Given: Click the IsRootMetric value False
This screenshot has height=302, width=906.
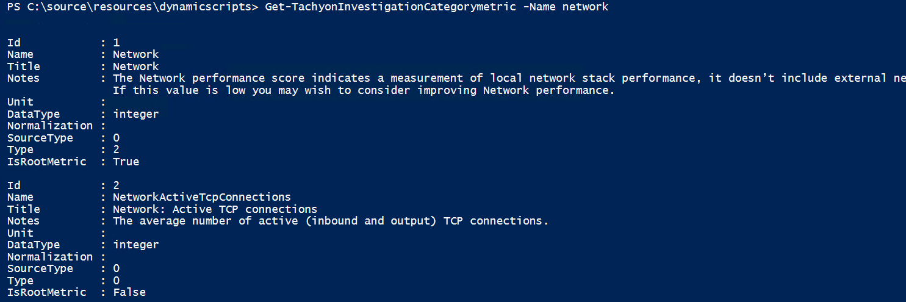Looking at the screenshot, I should pyautogui.click(x=129, y=292).
